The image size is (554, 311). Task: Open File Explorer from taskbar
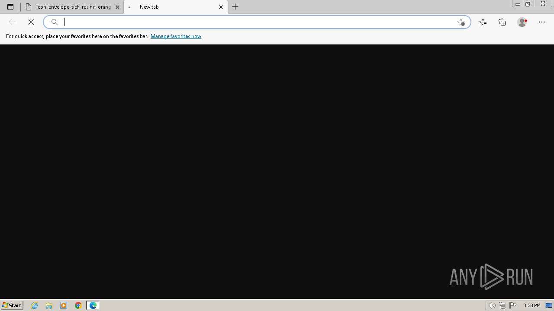49,305
